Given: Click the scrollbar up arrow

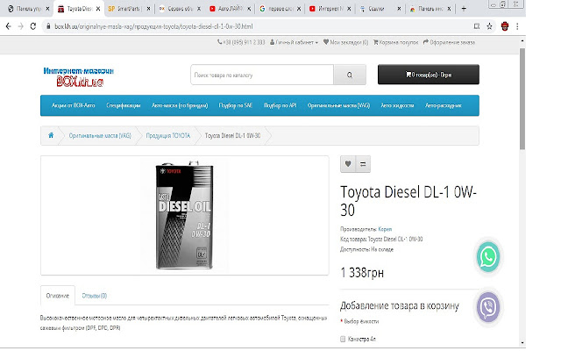Looking at the screenshot, I should 522,41.
